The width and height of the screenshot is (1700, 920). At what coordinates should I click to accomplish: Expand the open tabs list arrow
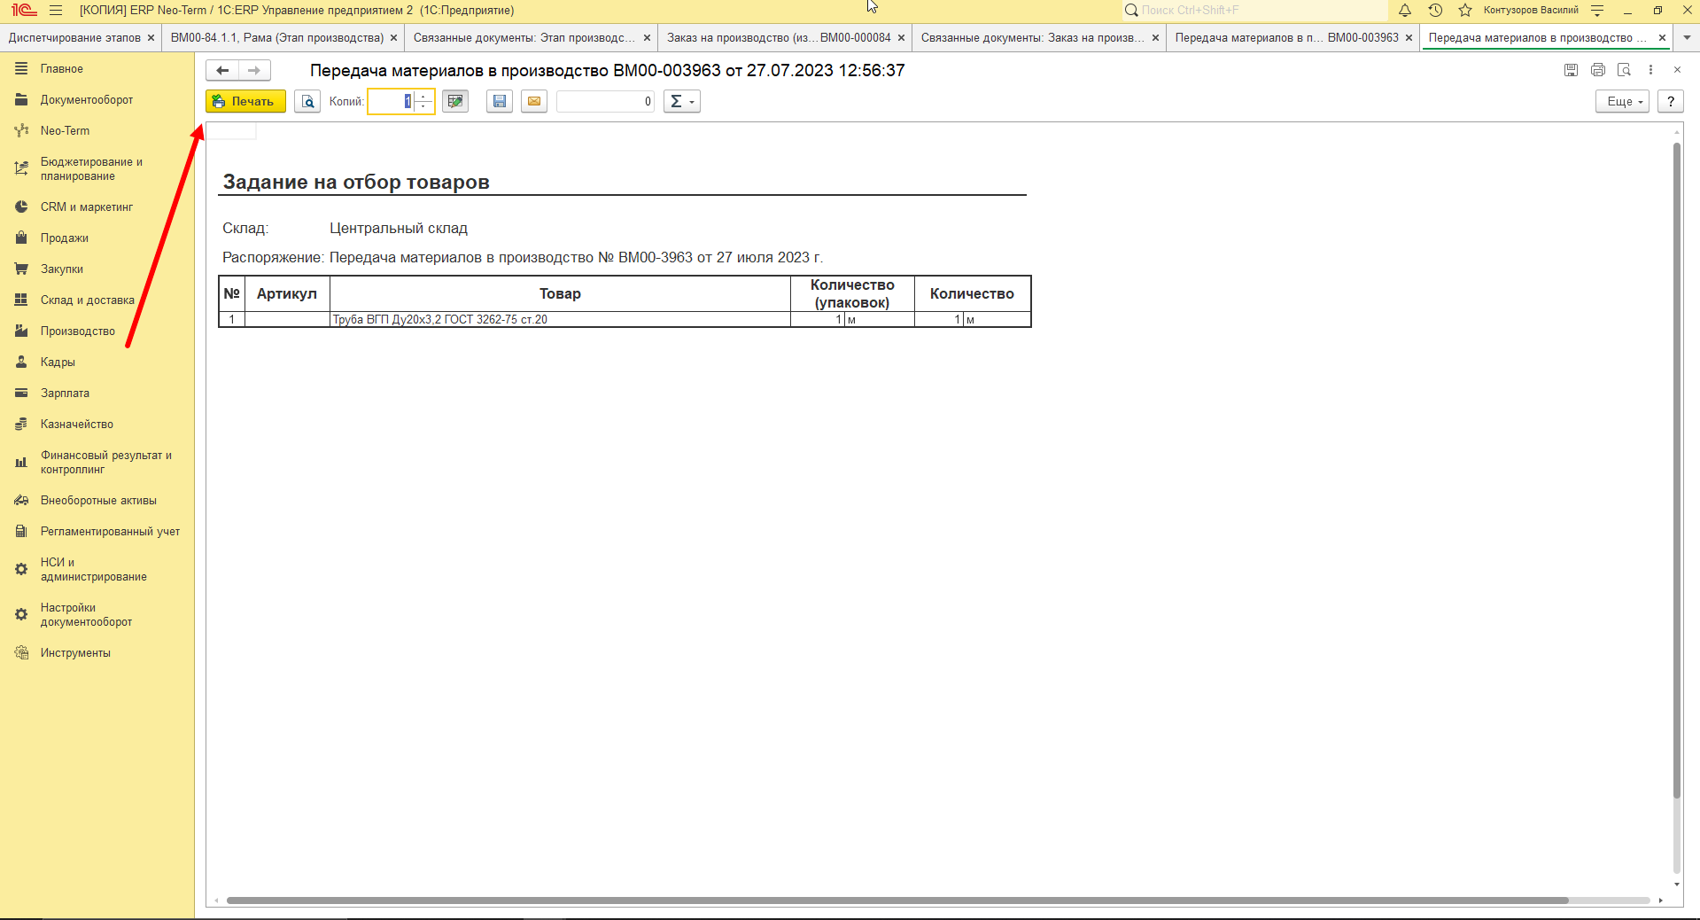click(1687, 37)
